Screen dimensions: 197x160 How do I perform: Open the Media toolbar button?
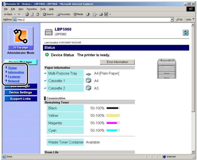point(78,14)
